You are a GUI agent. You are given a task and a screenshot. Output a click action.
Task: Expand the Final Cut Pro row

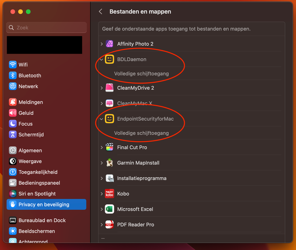102,147
